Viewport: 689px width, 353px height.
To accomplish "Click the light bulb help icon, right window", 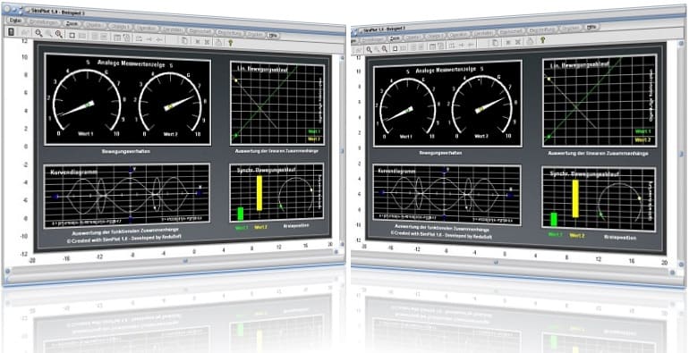I will [542, 40].
